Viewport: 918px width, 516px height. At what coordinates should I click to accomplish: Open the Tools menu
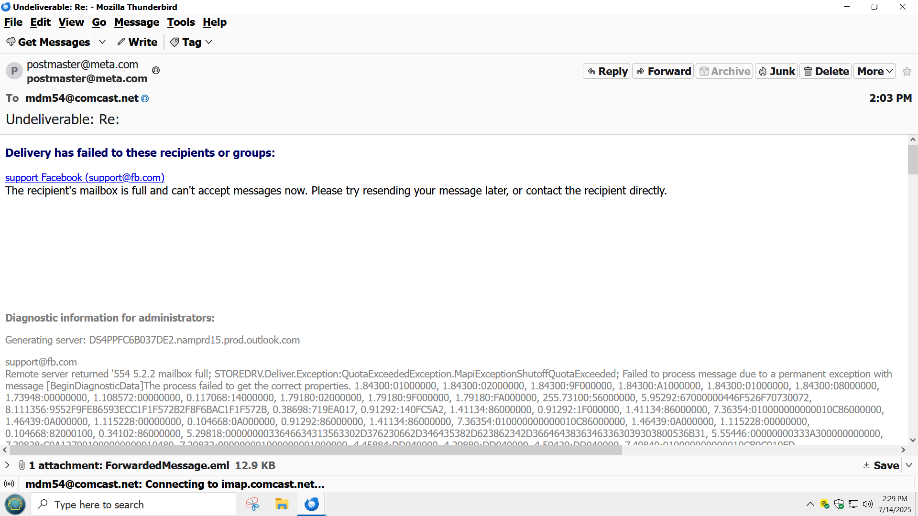(181, 22)
